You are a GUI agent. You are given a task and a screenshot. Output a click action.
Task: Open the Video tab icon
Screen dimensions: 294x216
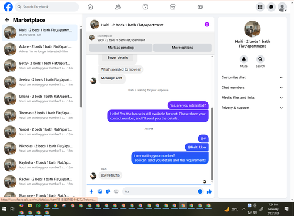pos(145,7)
